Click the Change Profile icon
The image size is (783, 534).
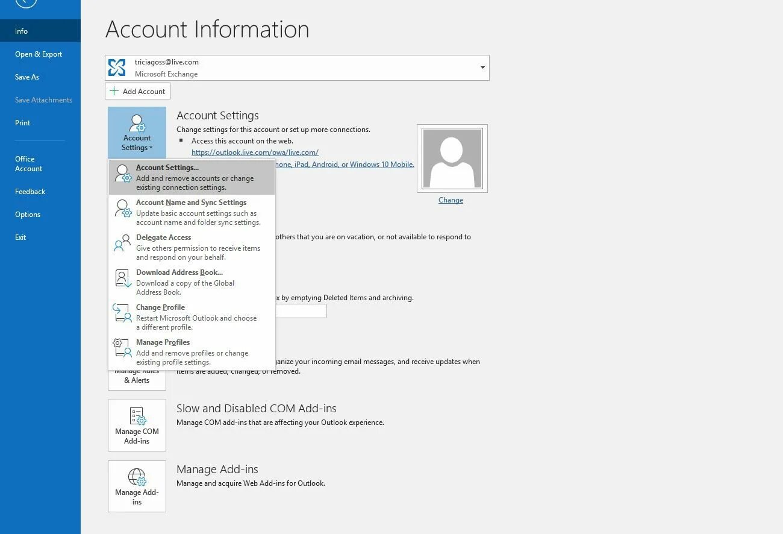(x=123, y=313)
